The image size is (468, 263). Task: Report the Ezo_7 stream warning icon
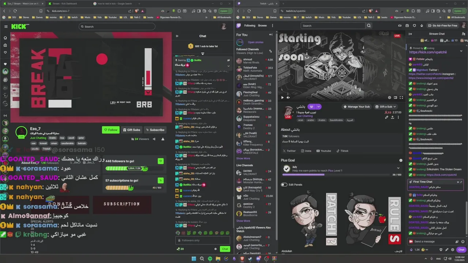[163, 139]
